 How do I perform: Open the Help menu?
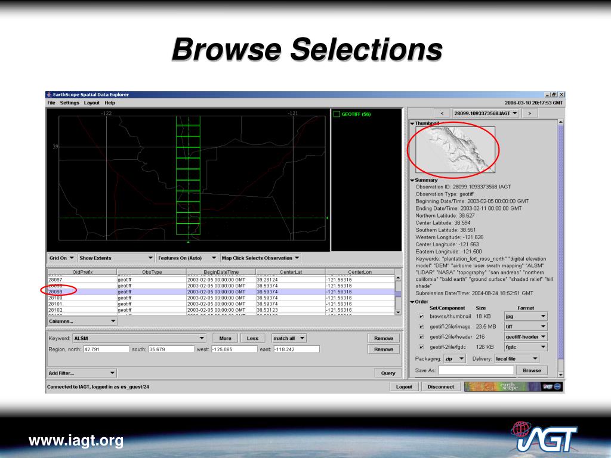click(110, 103)
